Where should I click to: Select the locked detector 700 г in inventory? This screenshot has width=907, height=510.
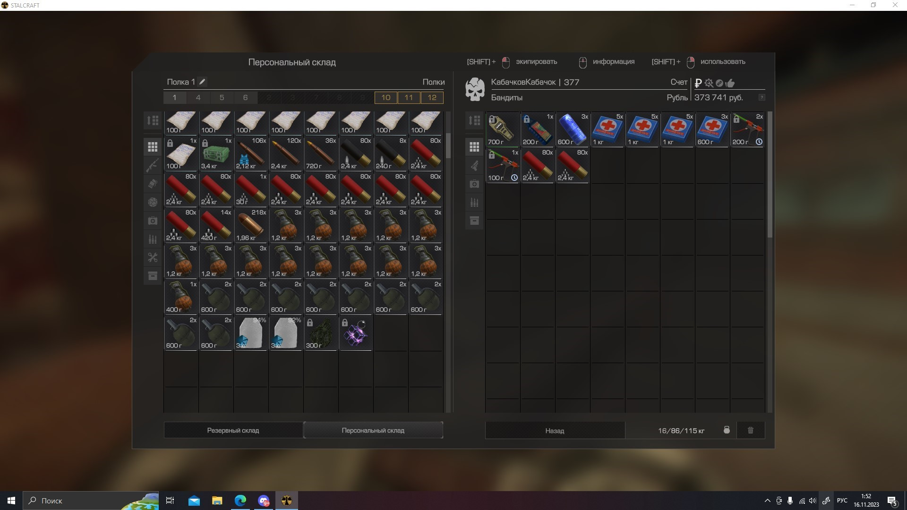point(503,129)
